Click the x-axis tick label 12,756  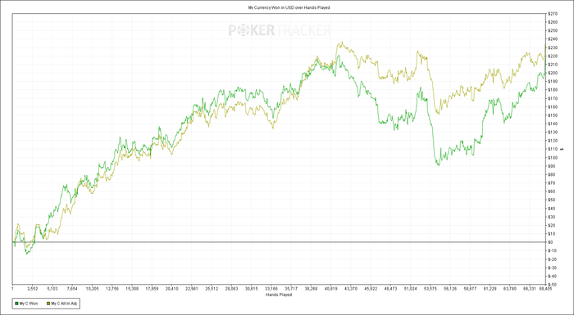click(x=112, y=289)
